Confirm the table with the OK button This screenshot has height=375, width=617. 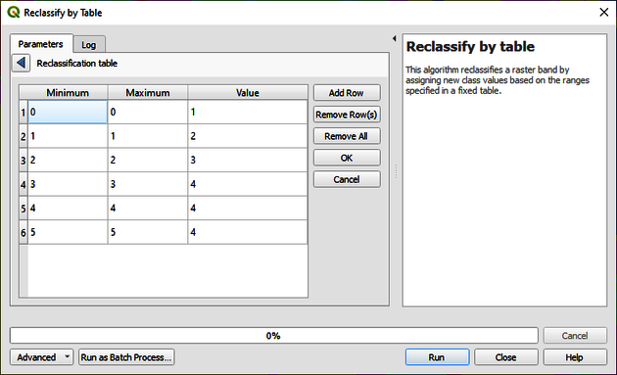(x=347, y=158)
